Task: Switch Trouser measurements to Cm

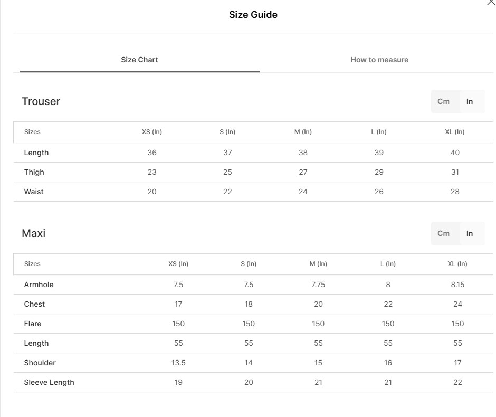Action: click(443, 101)
